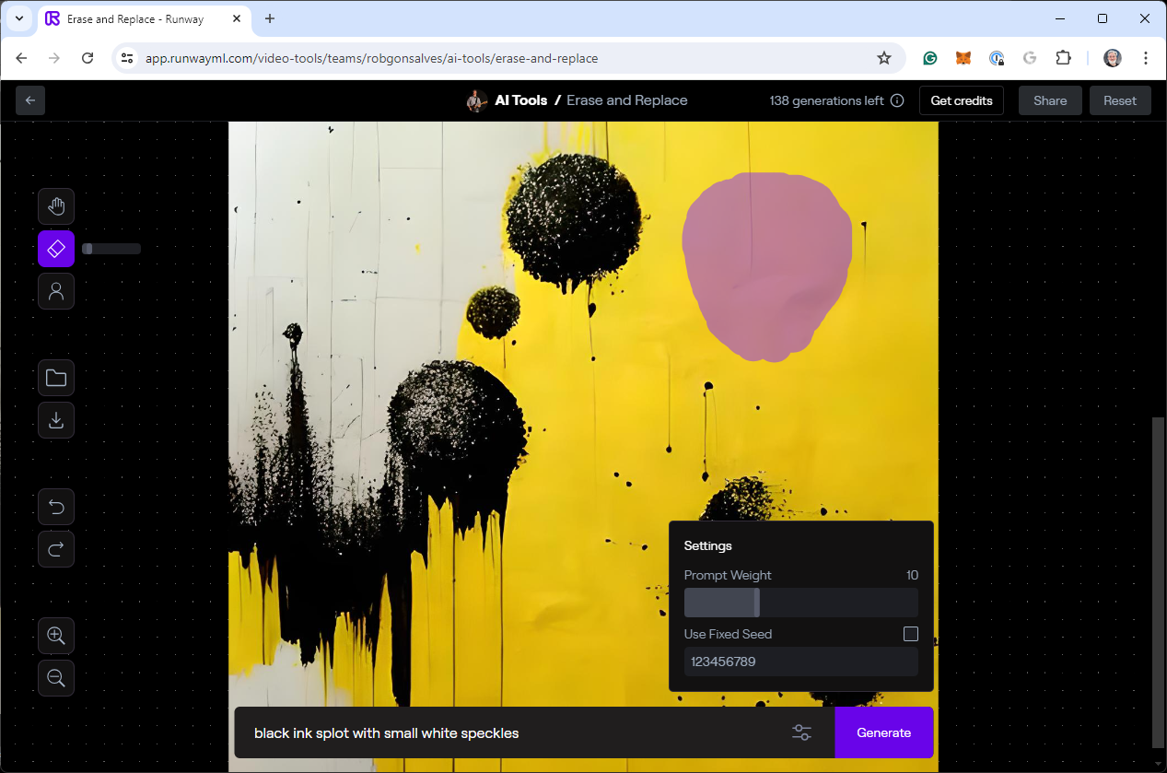This screenshot has width=1167, height=773.
Task: Reset the canvas with Reset button
Action: [1119, 100]
